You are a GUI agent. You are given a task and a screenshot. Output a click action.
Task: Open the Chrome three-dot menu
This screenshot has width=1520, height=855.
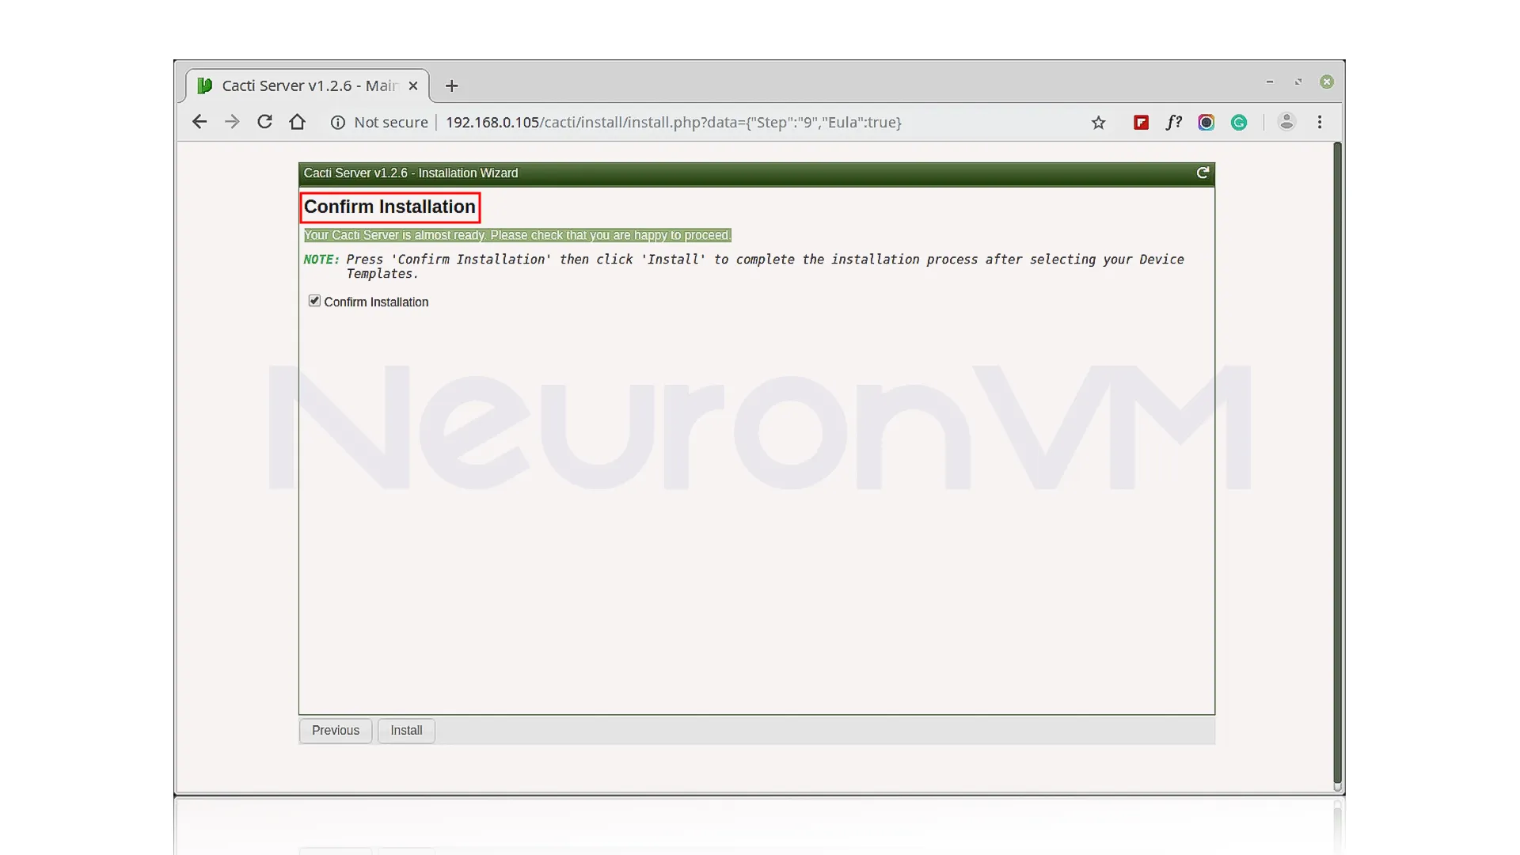pos(1320,122)
